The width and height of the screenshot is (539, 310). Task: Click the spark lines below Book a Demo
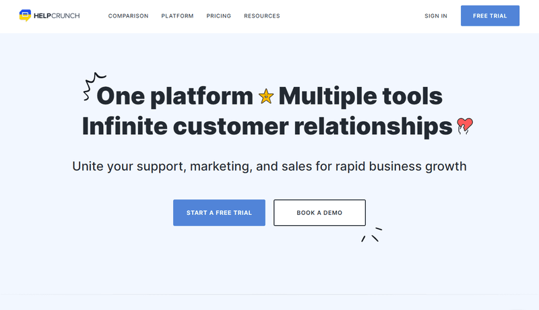pos(371,235)
